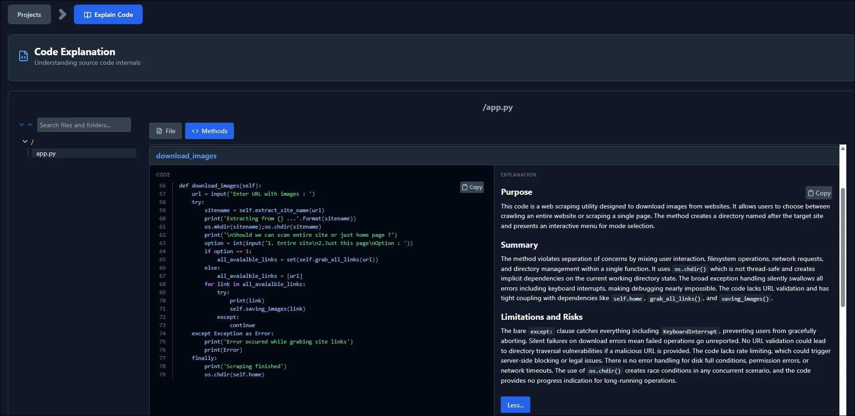Click the grab_all_links() inline code tag
The width and height of the screenshot is (855, 416).
(x=675, y=299)
